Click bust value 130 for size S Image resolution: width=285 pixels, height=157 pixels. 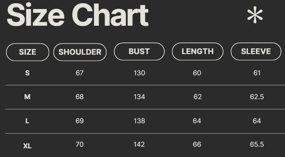pyautogui.click(x=139, y=73)
